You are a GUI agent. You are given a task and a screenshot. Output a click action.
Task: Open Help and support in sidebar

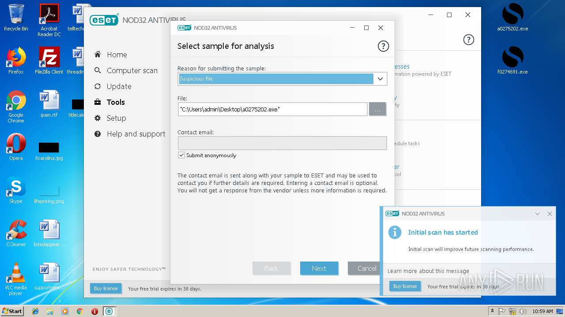click(x=136, y=134)
